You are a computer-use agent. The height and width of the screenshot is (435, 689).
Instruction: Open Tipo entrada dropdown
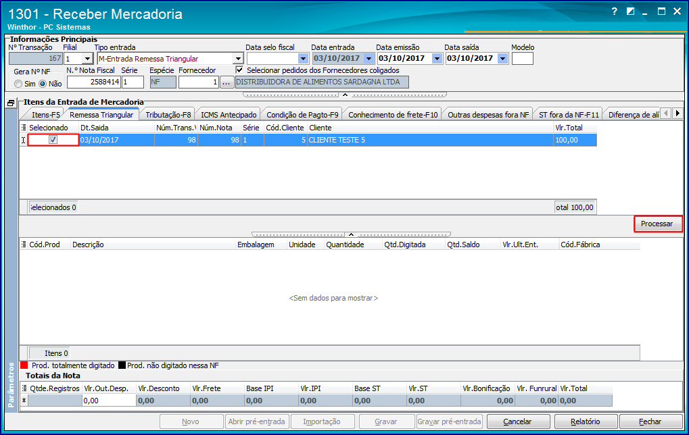tap(238, 58)
